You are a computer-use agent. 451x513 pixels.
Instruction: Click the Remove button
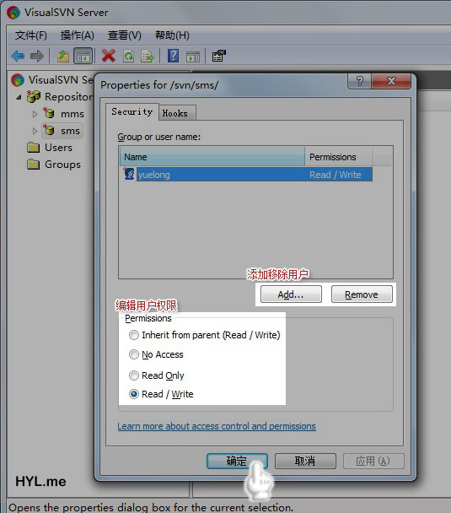coord(362,294)
